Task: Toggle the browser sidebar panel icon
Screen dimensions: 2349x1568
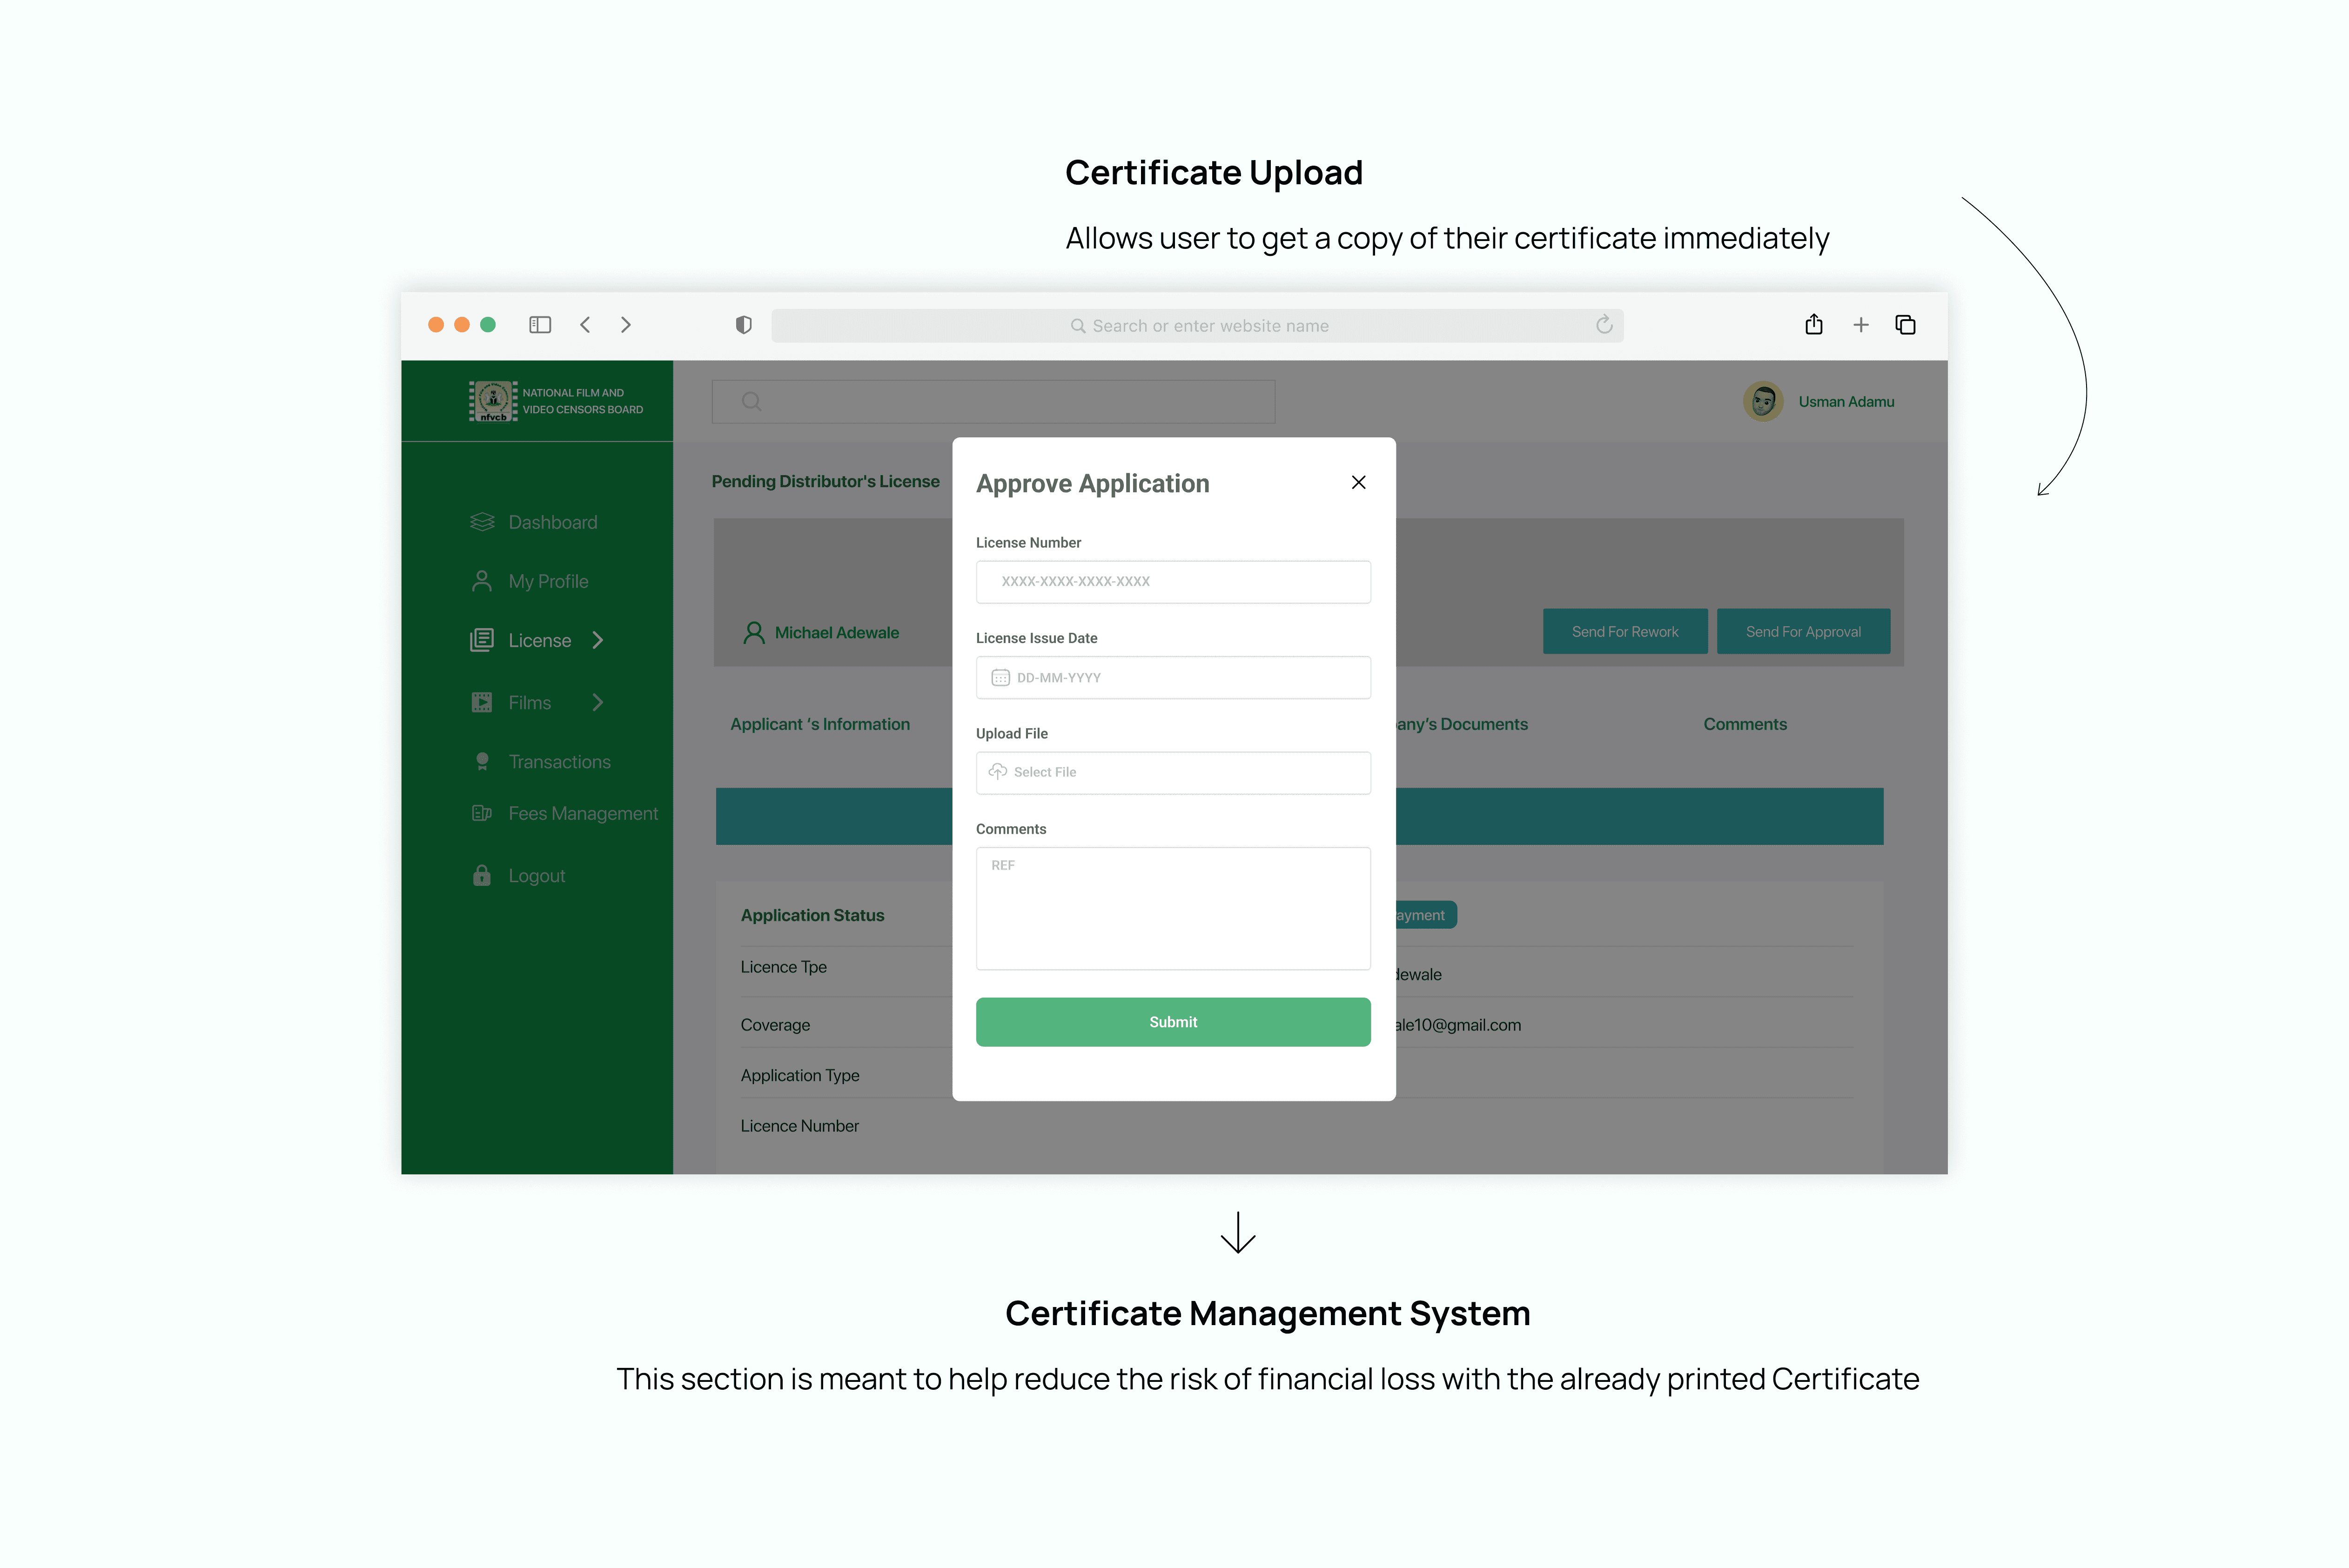Action: point(539,325)
